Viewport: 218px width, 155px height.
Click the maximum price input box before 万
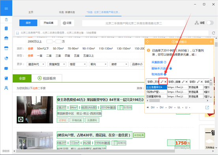pos(58,41)
